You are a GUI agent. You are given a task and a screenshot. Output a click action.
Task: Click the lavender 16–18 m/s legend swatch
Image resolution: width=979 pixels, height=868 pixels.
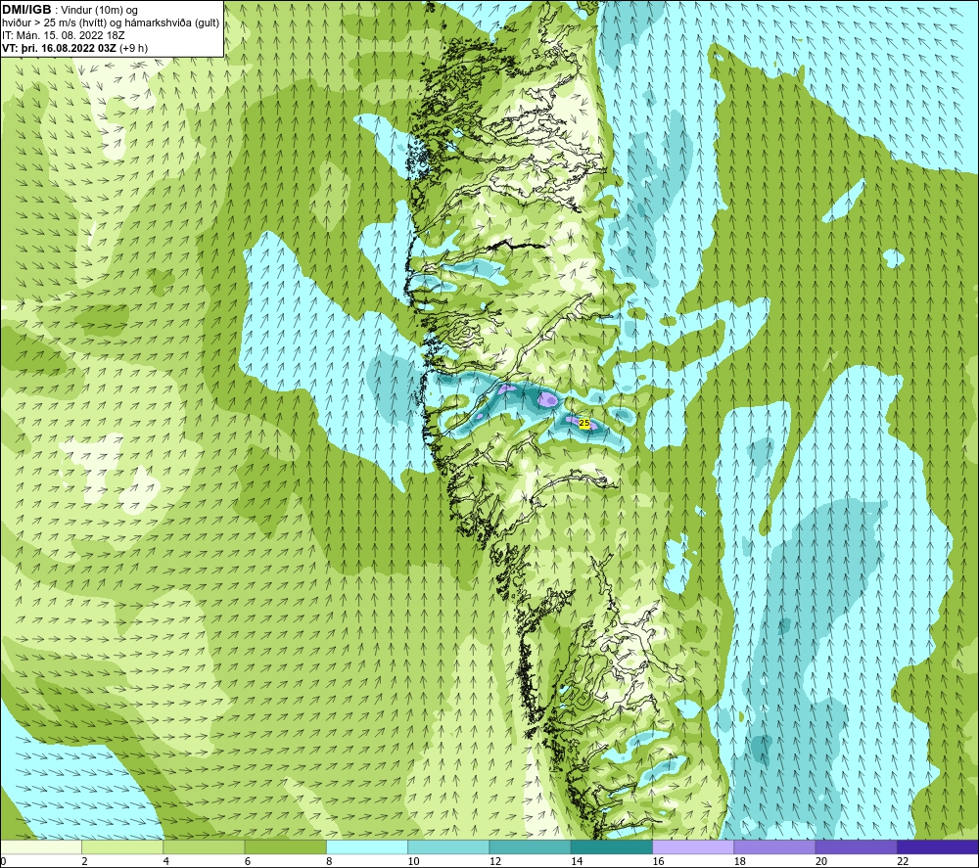pyautogui.click(x=693, y=846)
